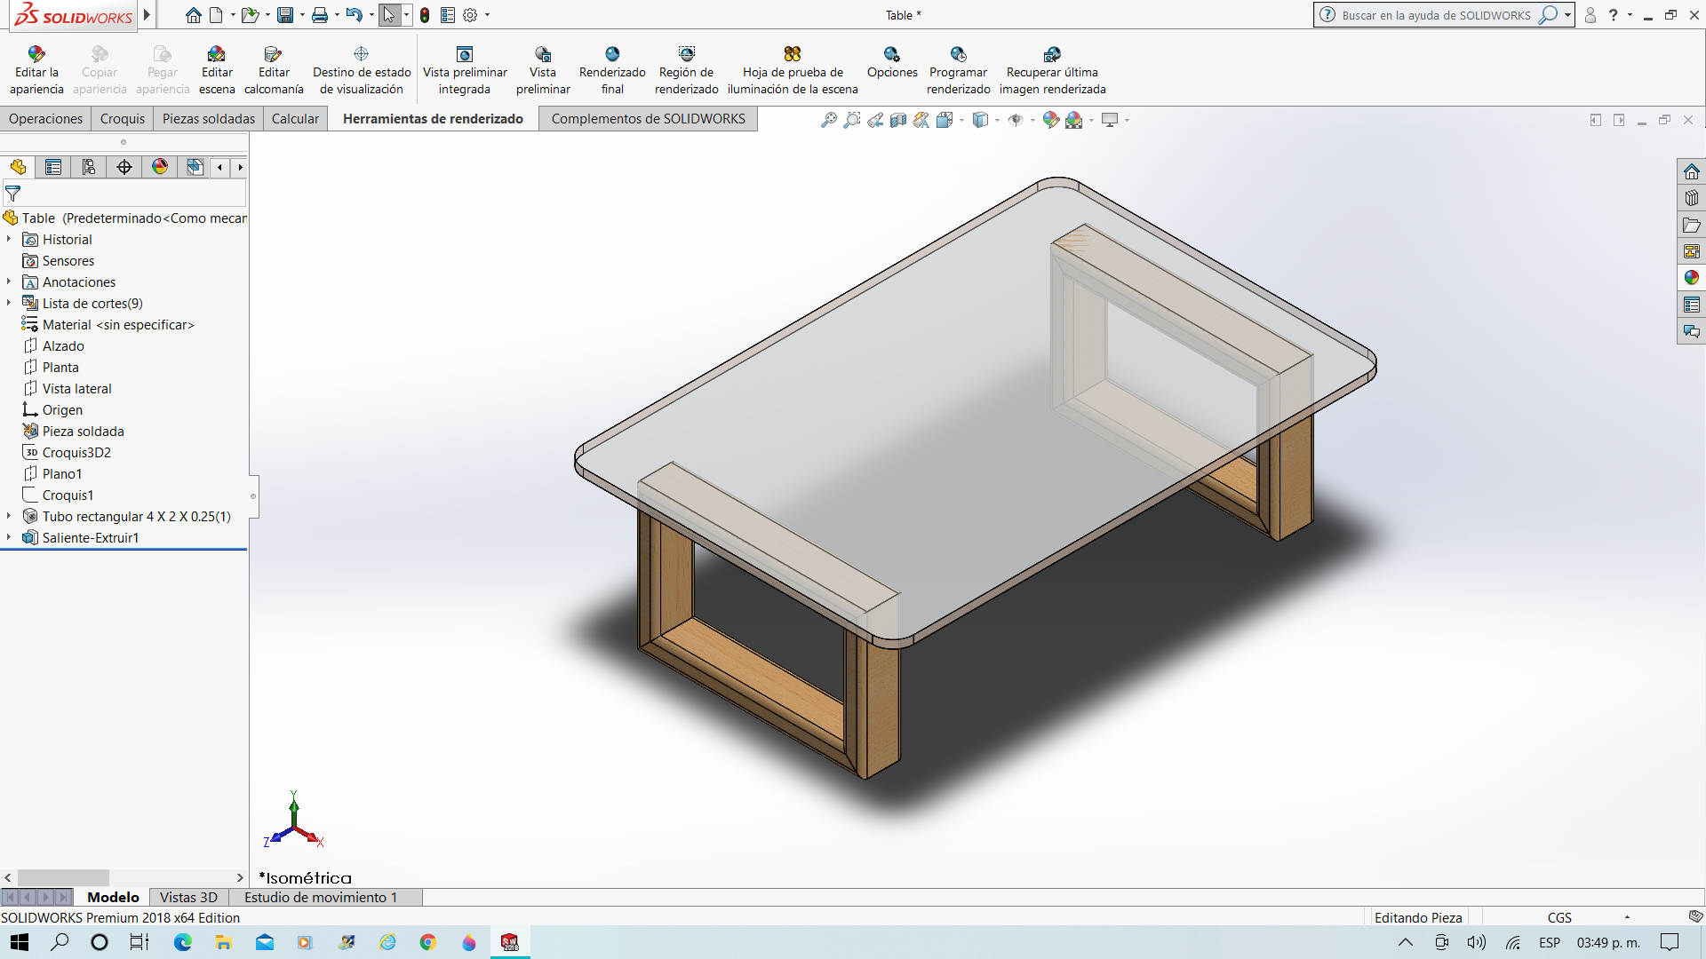The image size is (1706, 959).
Task: Open DisplayManager tab in feature panel
Action: pos(160,167)
